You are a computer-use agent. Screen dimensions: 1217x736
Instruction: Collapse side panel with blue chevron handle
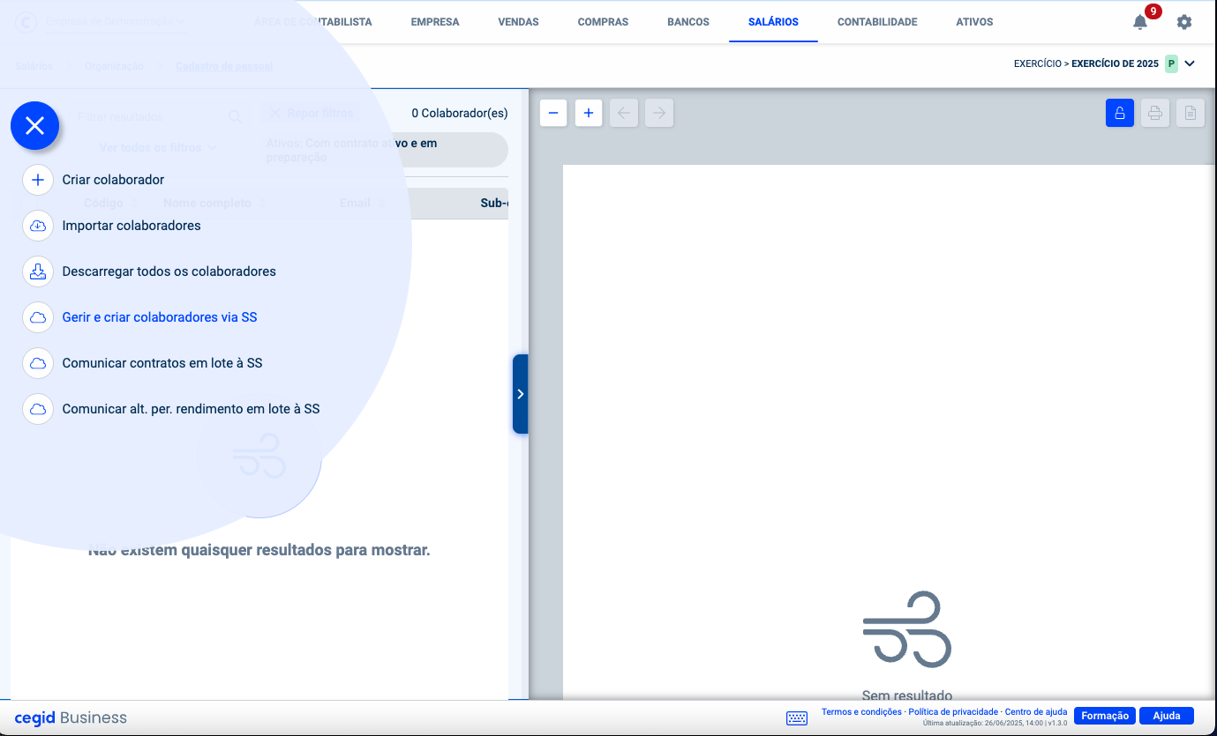(520, 394)
